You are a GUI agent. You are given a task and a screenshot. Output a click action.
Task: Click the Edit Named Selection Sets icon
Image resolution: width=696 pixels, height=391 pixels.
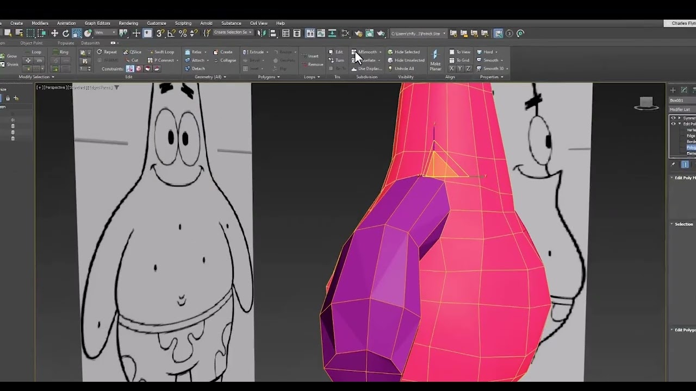tap(207, 33)
